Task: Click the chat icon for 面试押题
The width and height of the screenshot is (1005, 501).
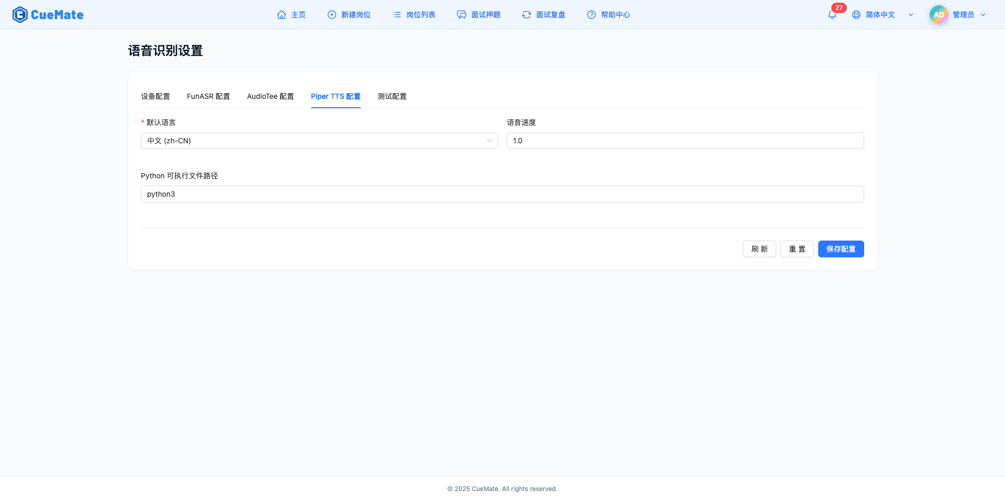Action: [x=462, y=15]
